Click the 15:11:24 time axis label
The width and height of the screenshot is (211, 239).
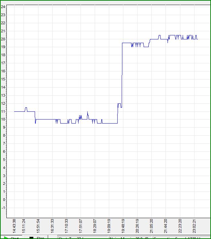click(24, 226)
